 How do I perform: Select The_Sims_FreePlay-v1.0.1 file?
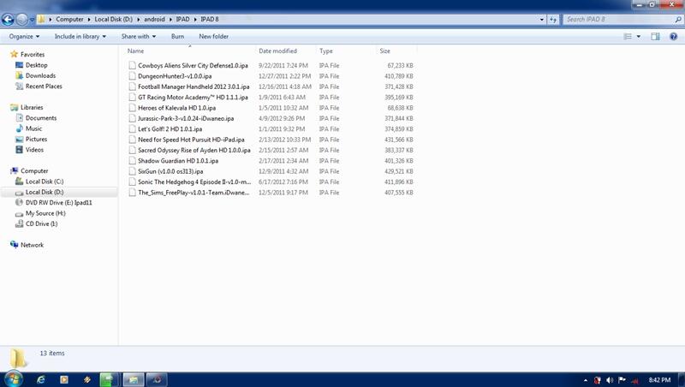194,193
